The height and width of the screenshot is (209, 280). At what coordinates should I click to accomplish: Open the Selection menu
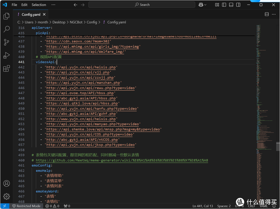[39, 5]
